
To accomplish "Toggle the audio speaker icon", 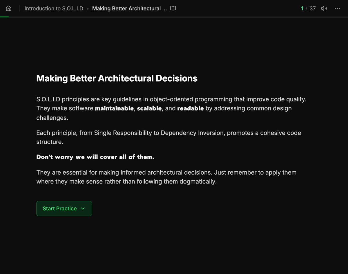I will [x=324, y=8].
